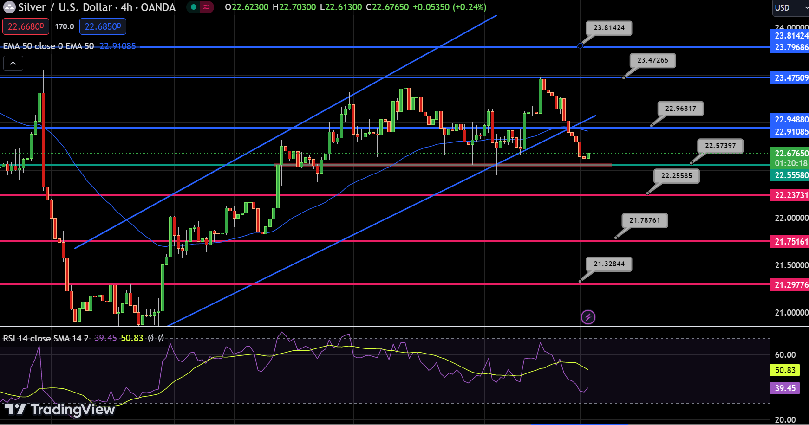Click the purple RSI value 39.45 tag
809x425 pixels.
[785, 388]
